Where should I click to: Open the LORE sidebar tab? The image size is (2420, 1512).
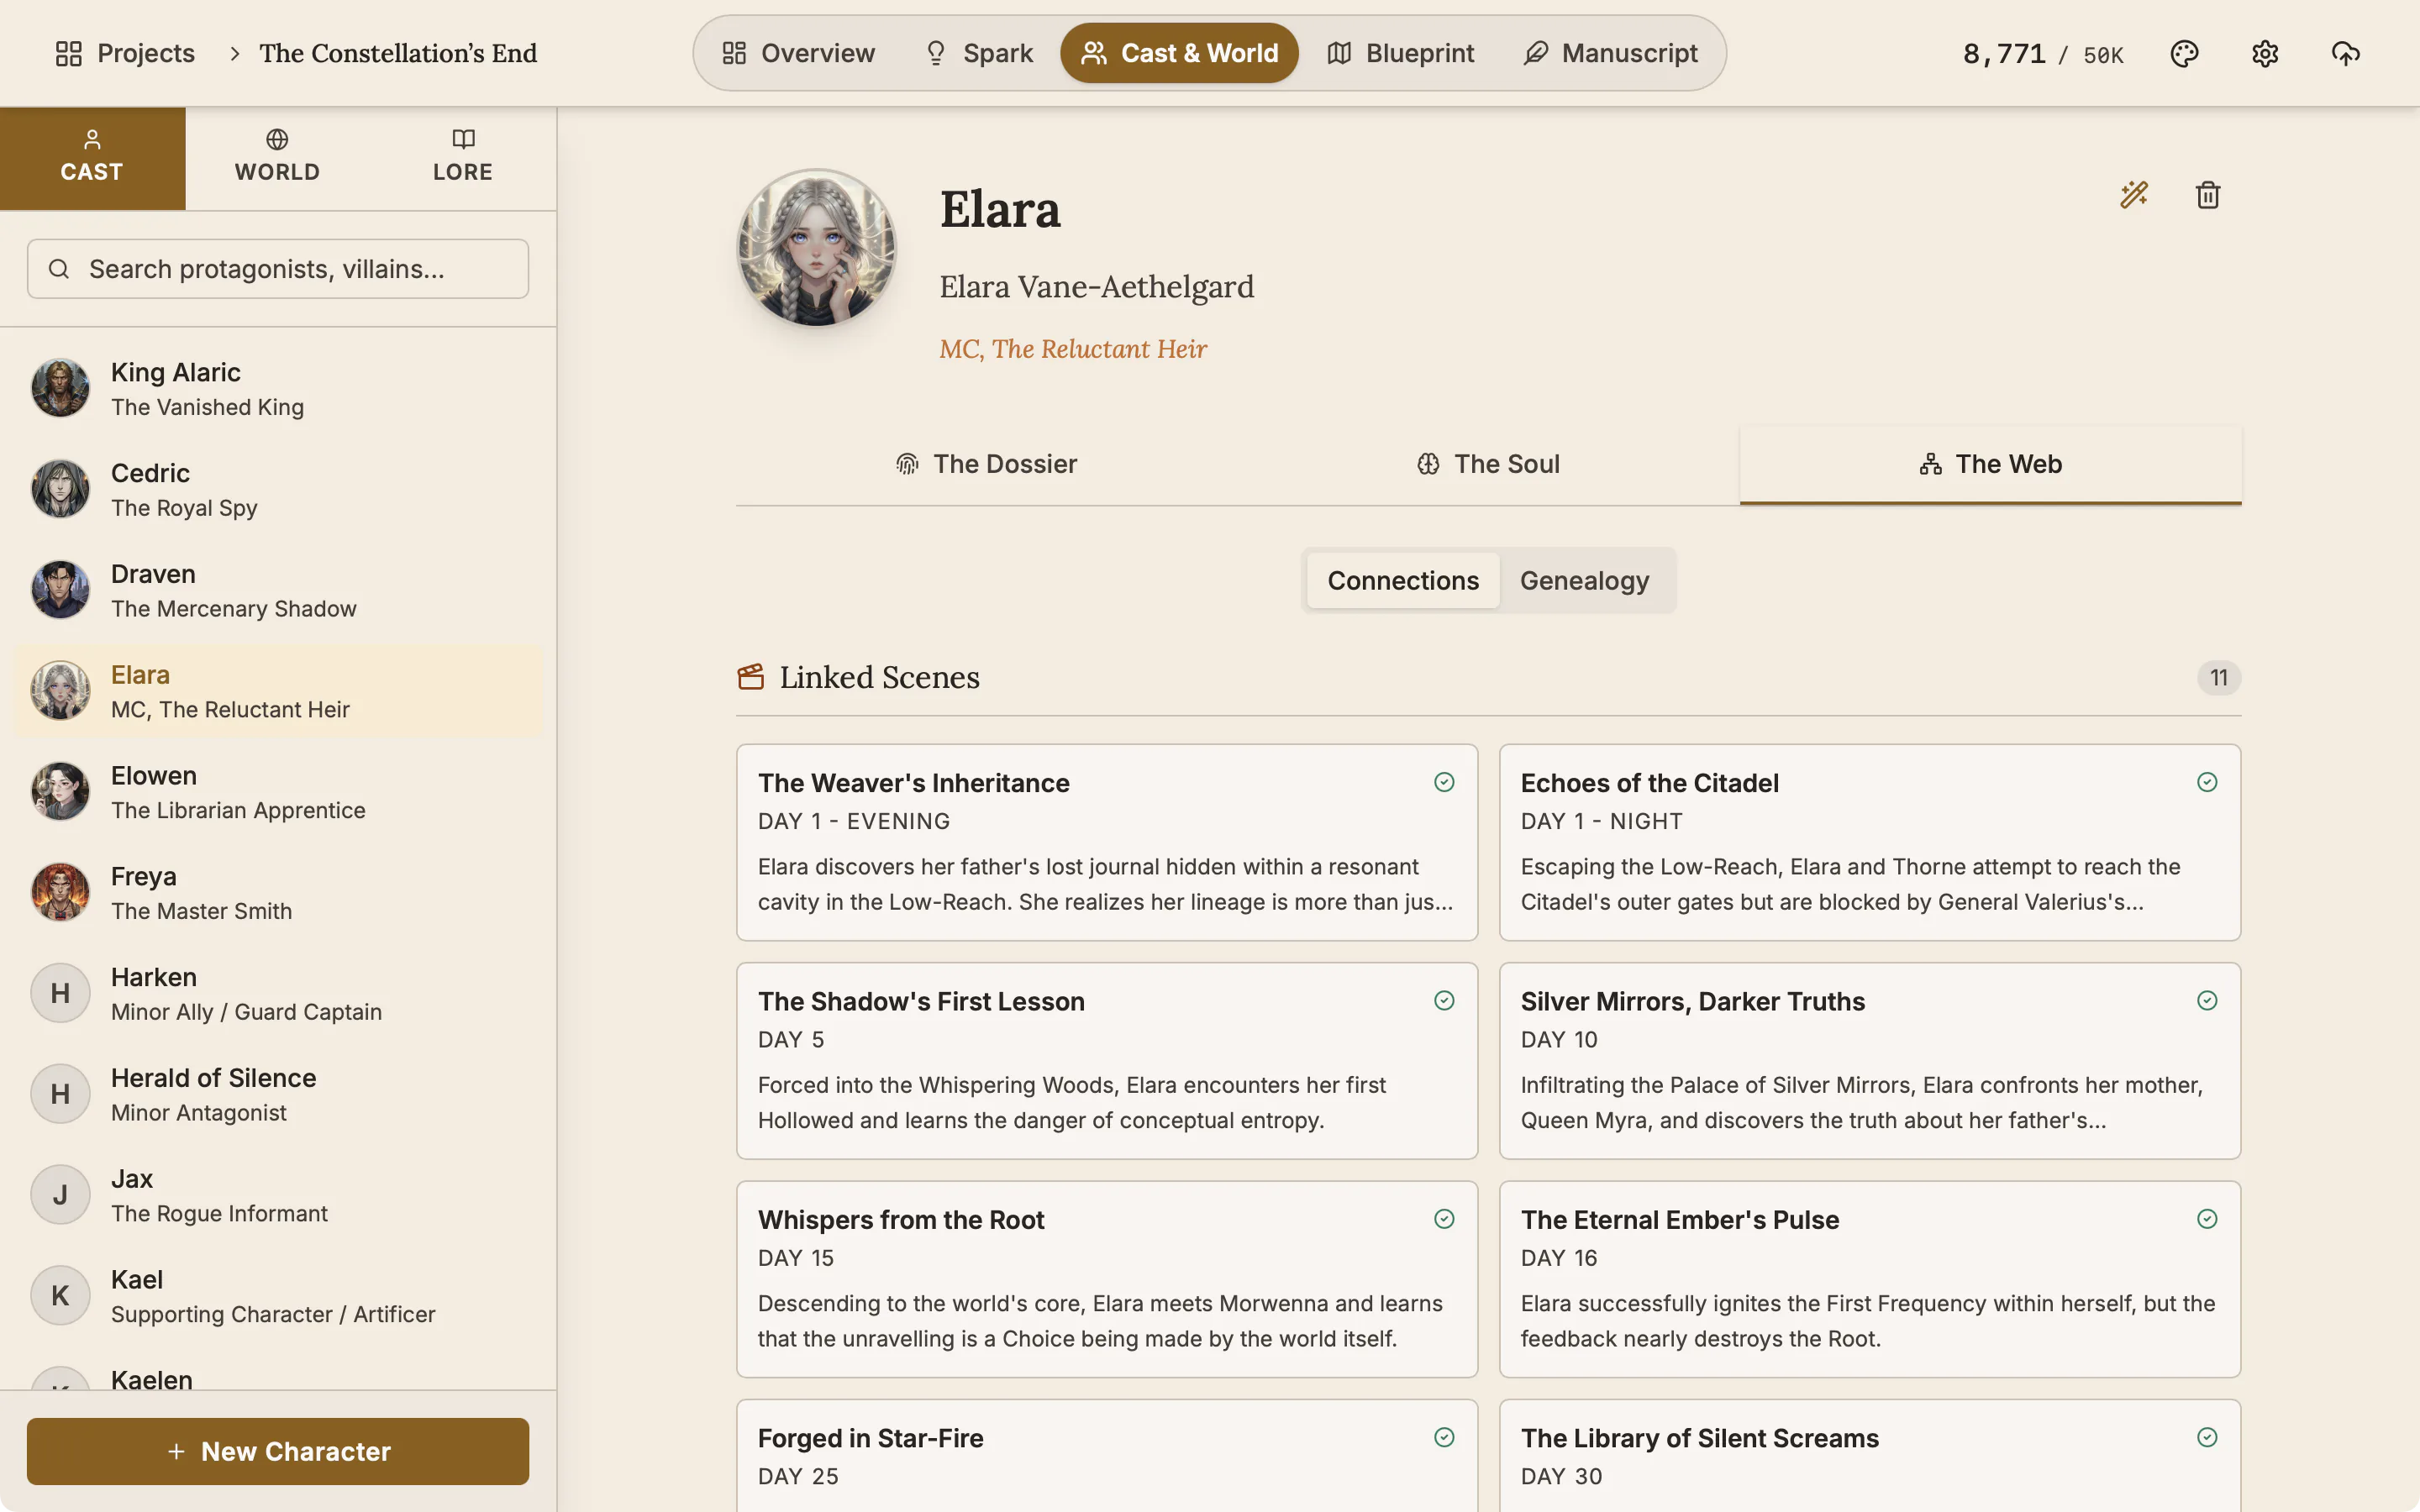pyautogui.click(x=463, y=158)
